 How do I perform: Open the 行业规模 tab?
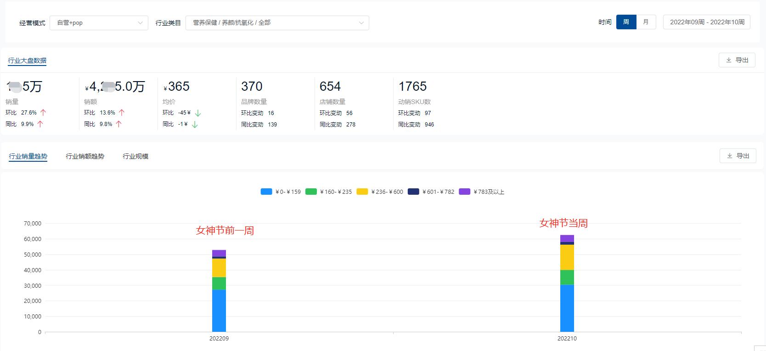coord(135,156)
